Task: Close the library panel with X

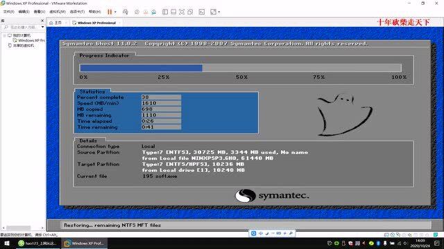Action: pos(42,21)
